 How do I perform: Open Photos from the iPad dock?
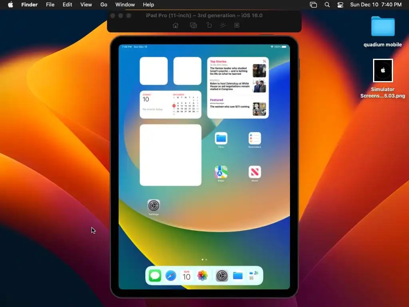tap(203, 276)
